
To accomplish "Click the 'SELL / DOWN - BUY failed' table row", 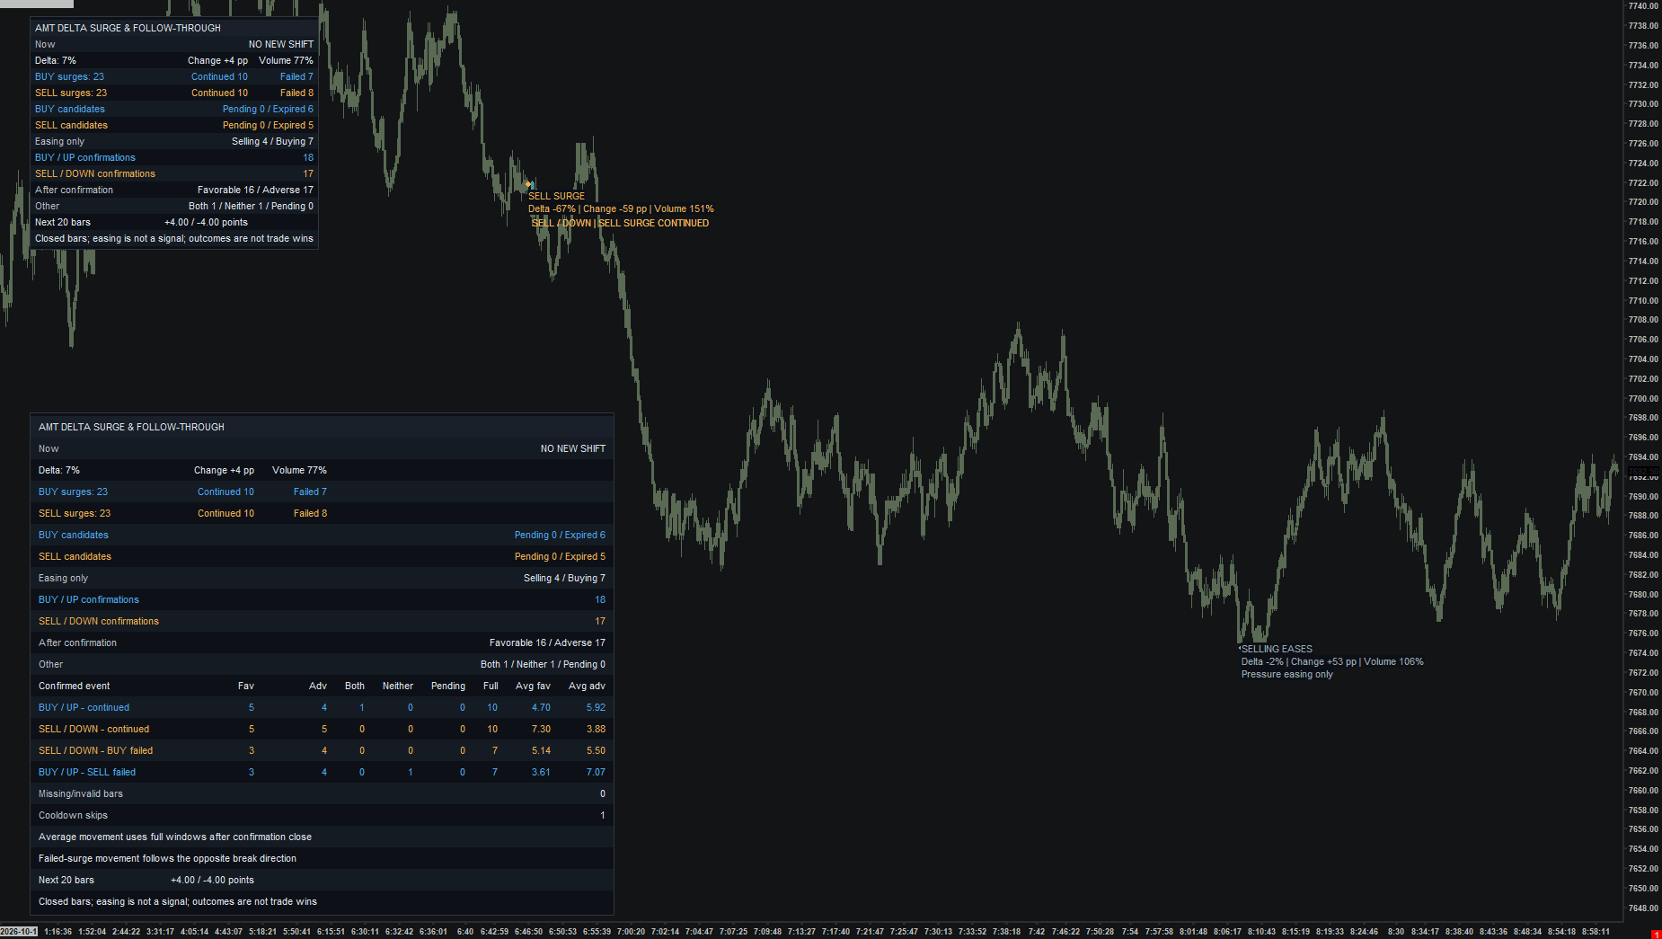I will point(322,750).
